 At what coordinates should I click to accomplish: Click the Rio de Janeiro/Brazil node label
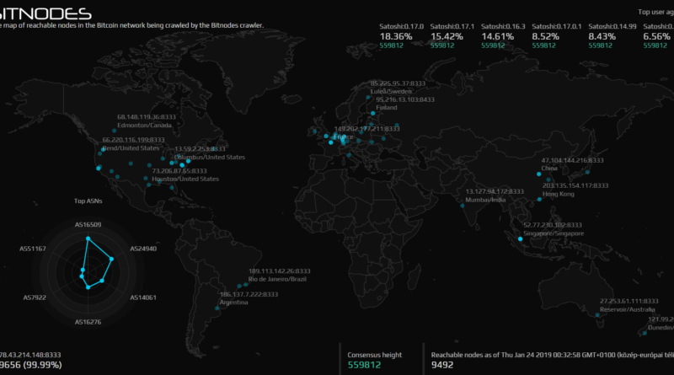pyautogui.click(x=278, y=279)
